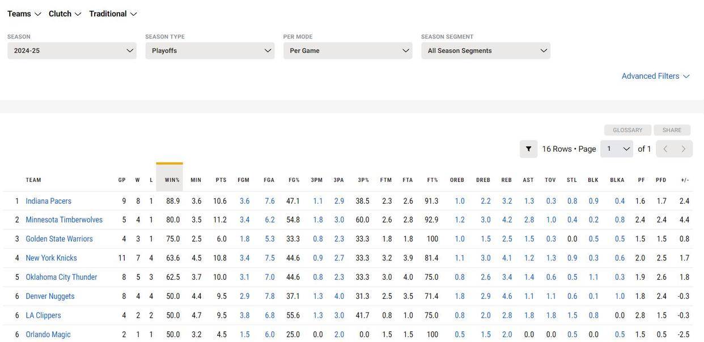Click Oklahoma City Thunder BLK value 1.1

tap(594, 277)
